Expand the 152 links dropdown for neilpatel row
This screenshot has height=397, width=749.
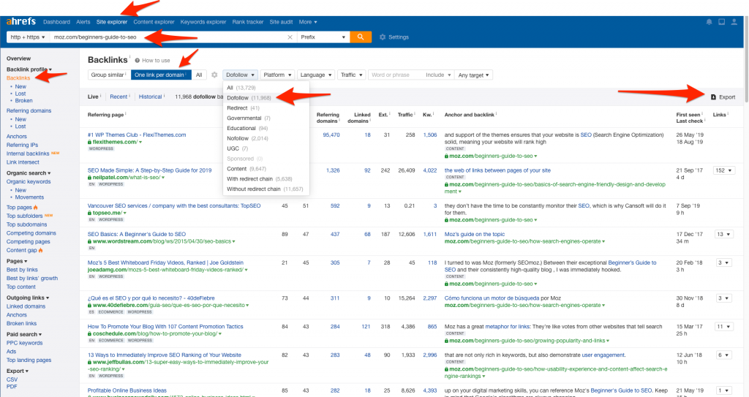[x=723, y=170]
